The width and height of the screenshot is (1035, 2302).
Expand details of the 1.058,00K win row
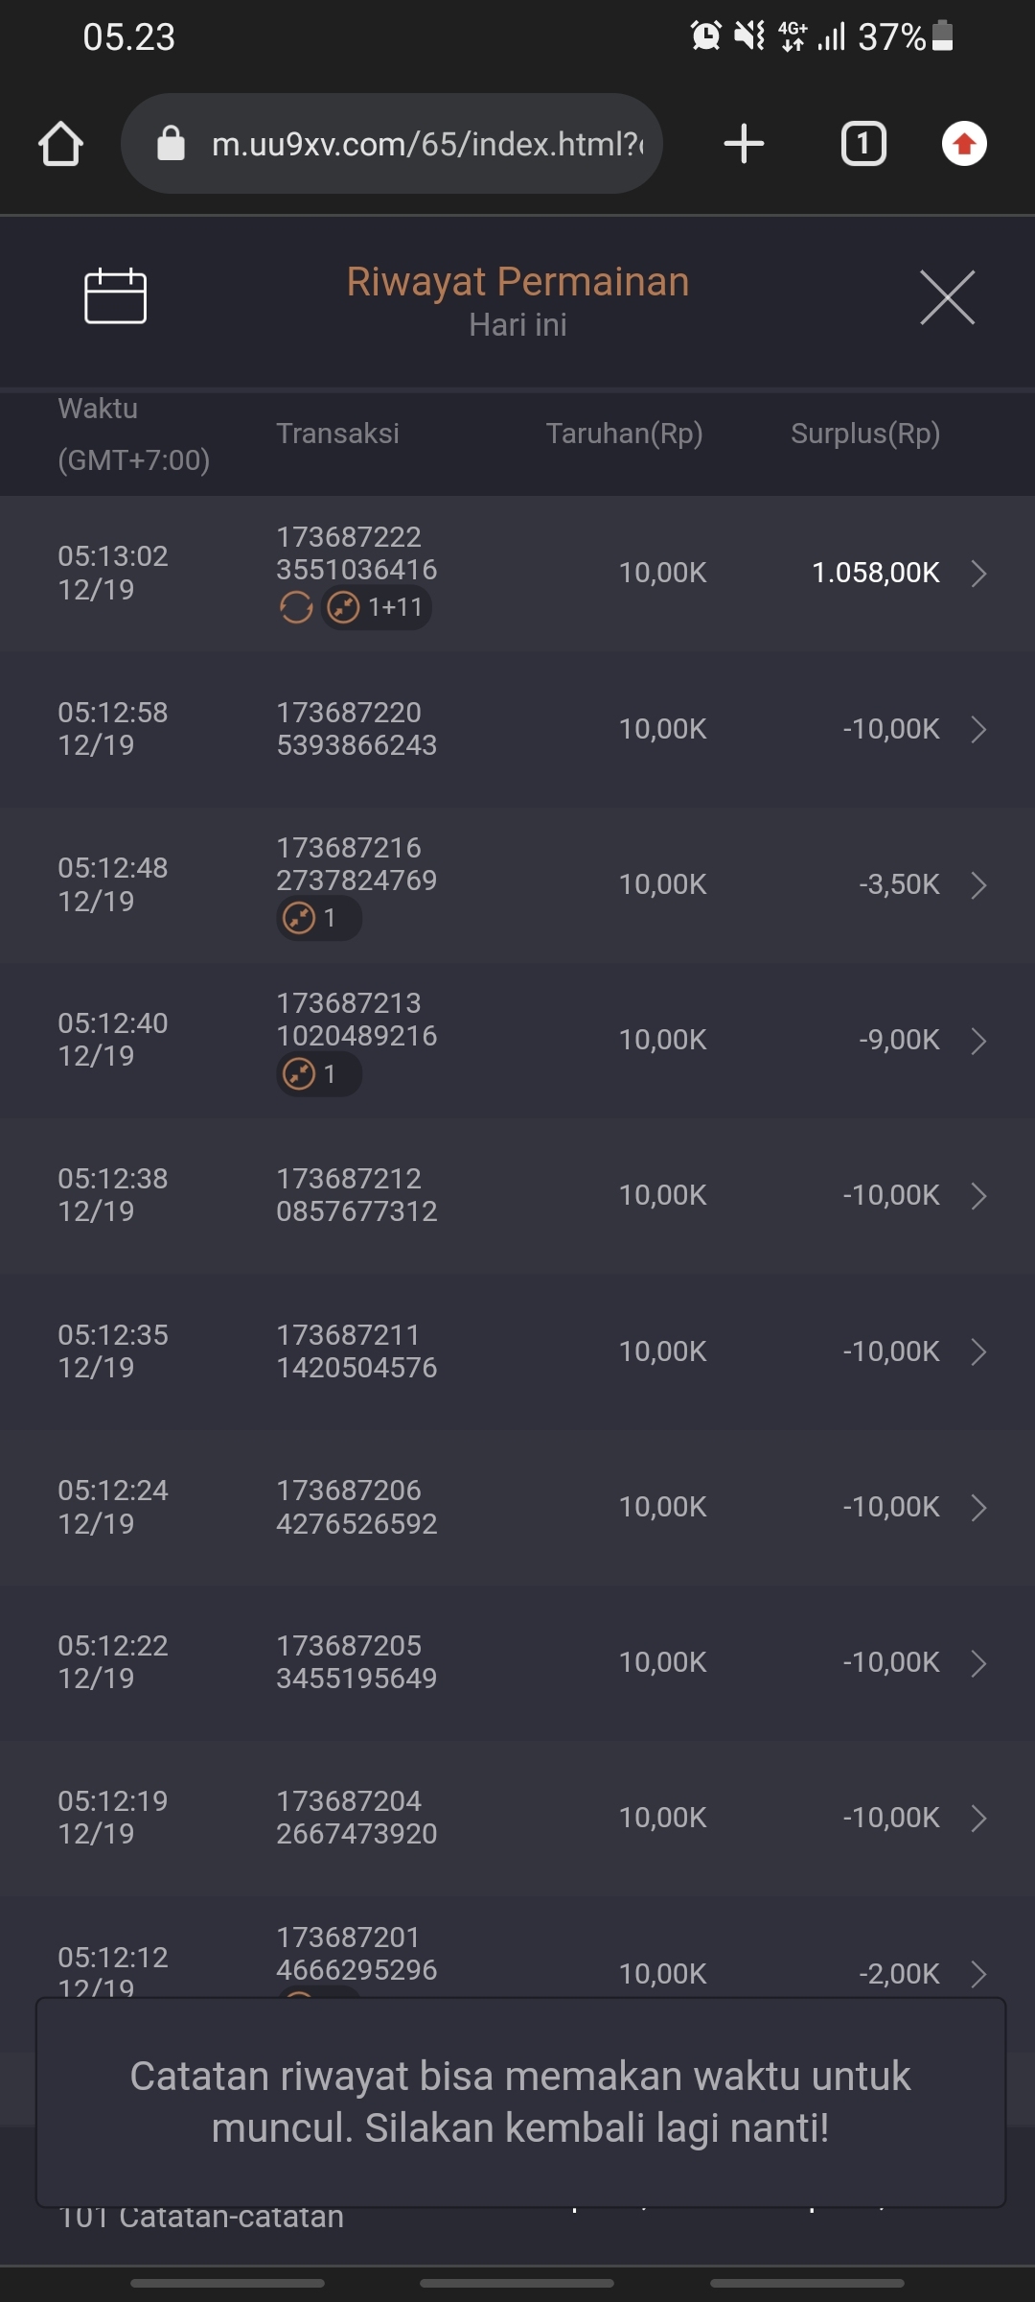(x=978, y=574)
